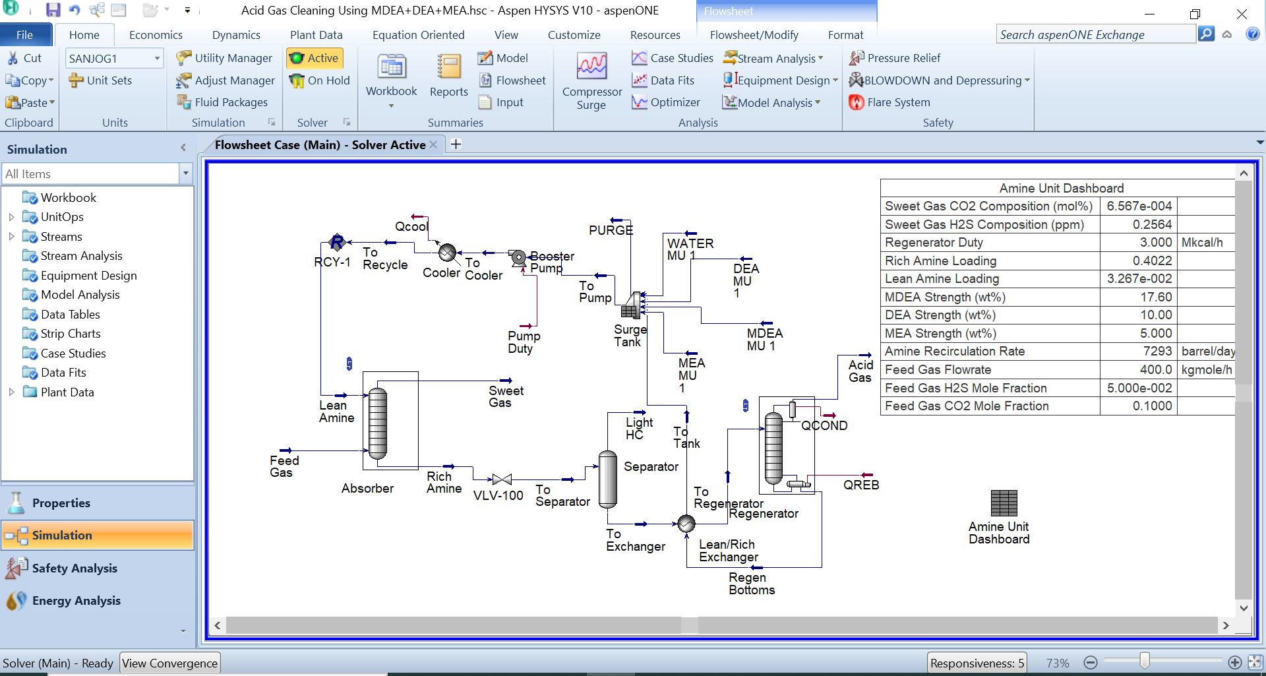Open Case Studies analysis tool
The width and height of the screenshot is (1266, 676).
(x=673, y=58)
